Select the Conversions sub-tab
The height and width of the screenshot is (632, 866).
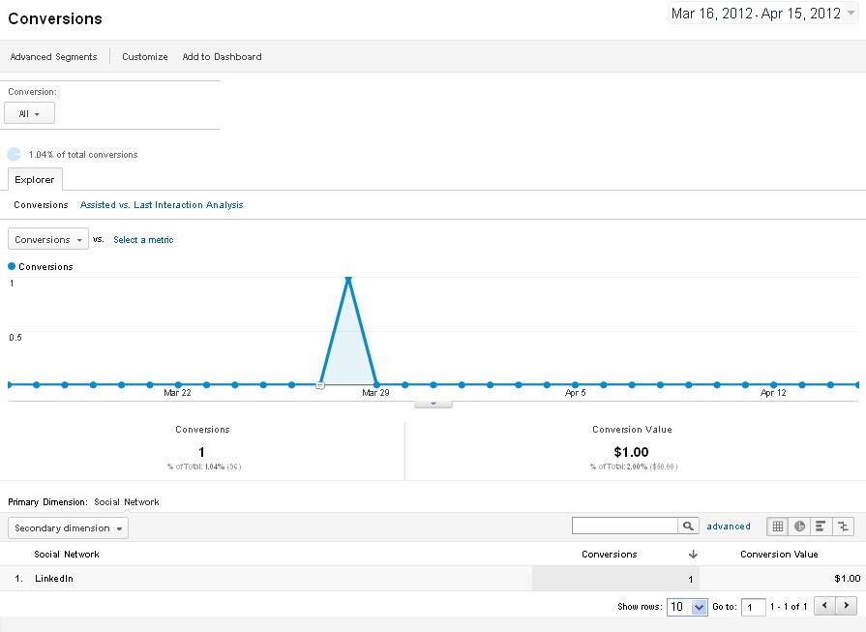(41, 205)
